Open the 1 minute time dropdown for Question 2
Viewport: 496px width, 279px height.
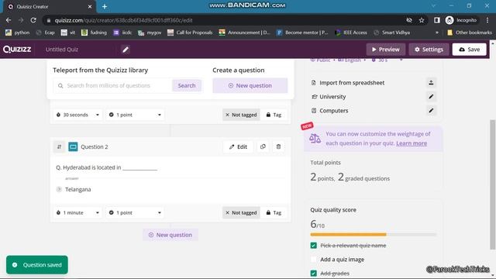(77, 213)
